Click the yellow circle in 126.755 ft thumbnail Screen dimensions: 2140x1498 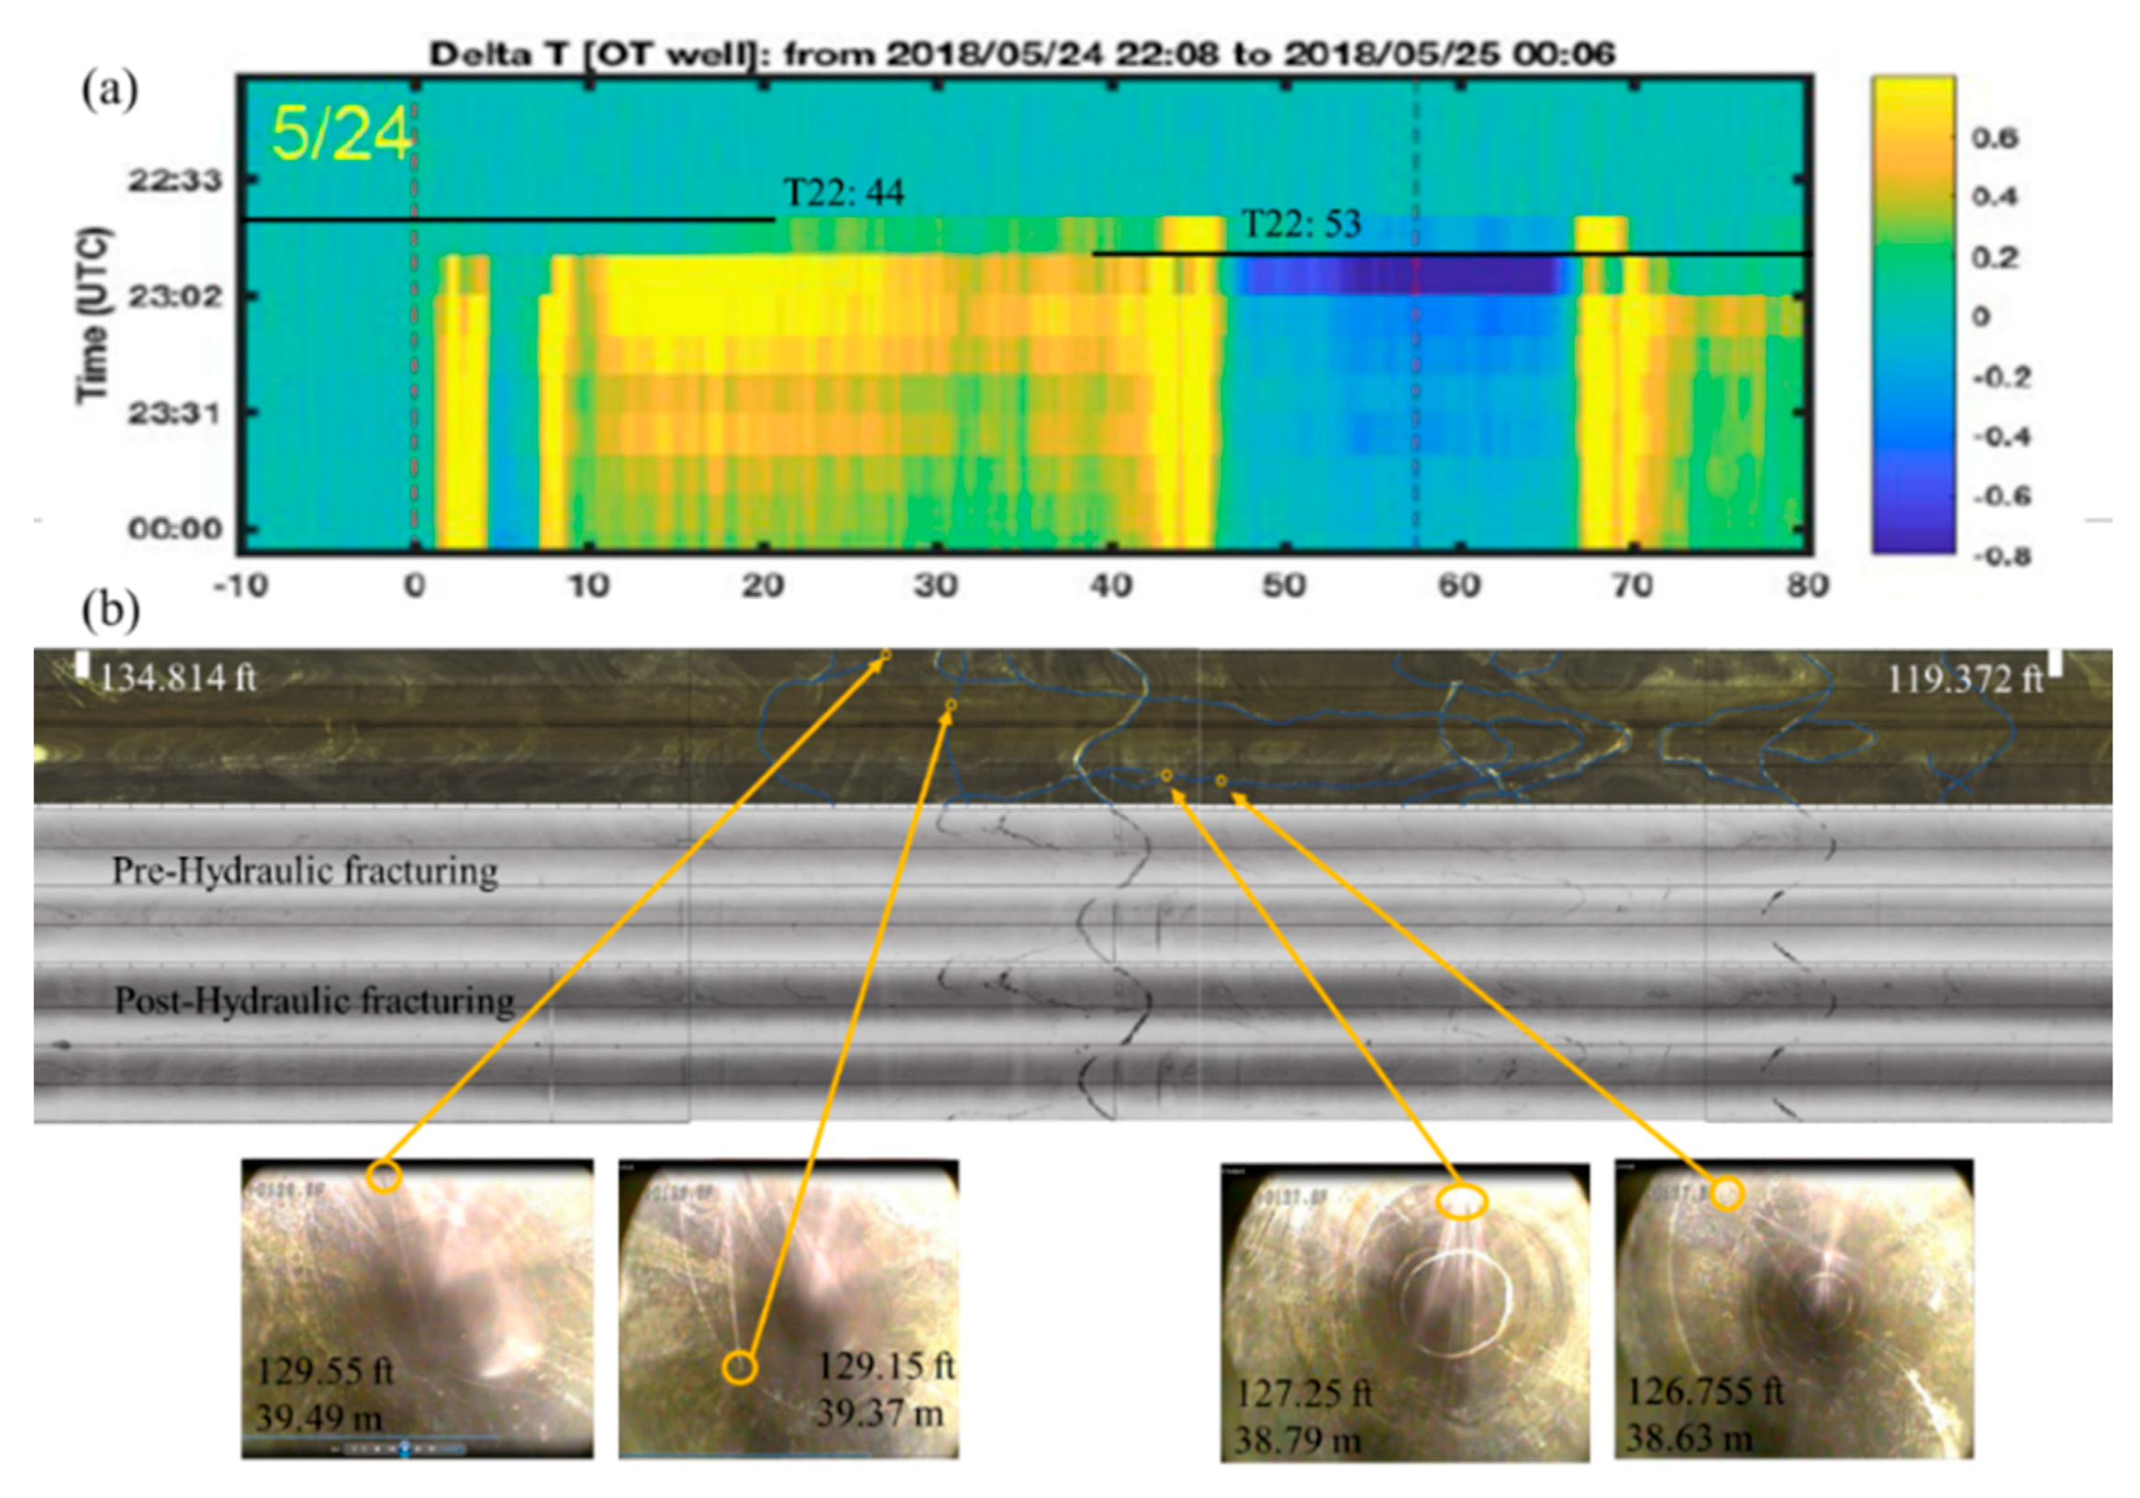click(x=1726, y=1193)
